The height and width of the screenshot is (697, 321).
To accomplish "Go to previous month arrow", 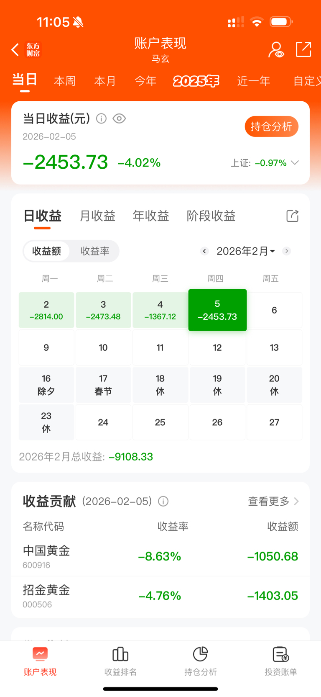I will [204, 251].
